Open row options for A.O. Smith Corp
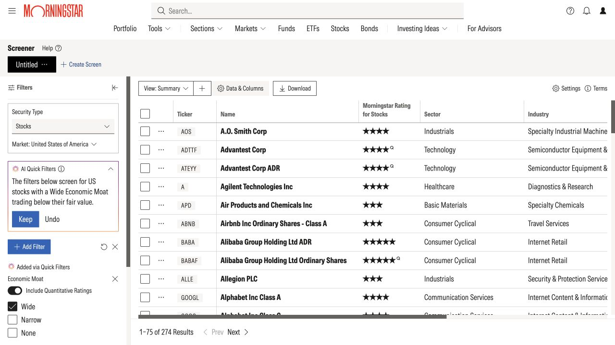This screenshot has height=345, width=615. 161,131
